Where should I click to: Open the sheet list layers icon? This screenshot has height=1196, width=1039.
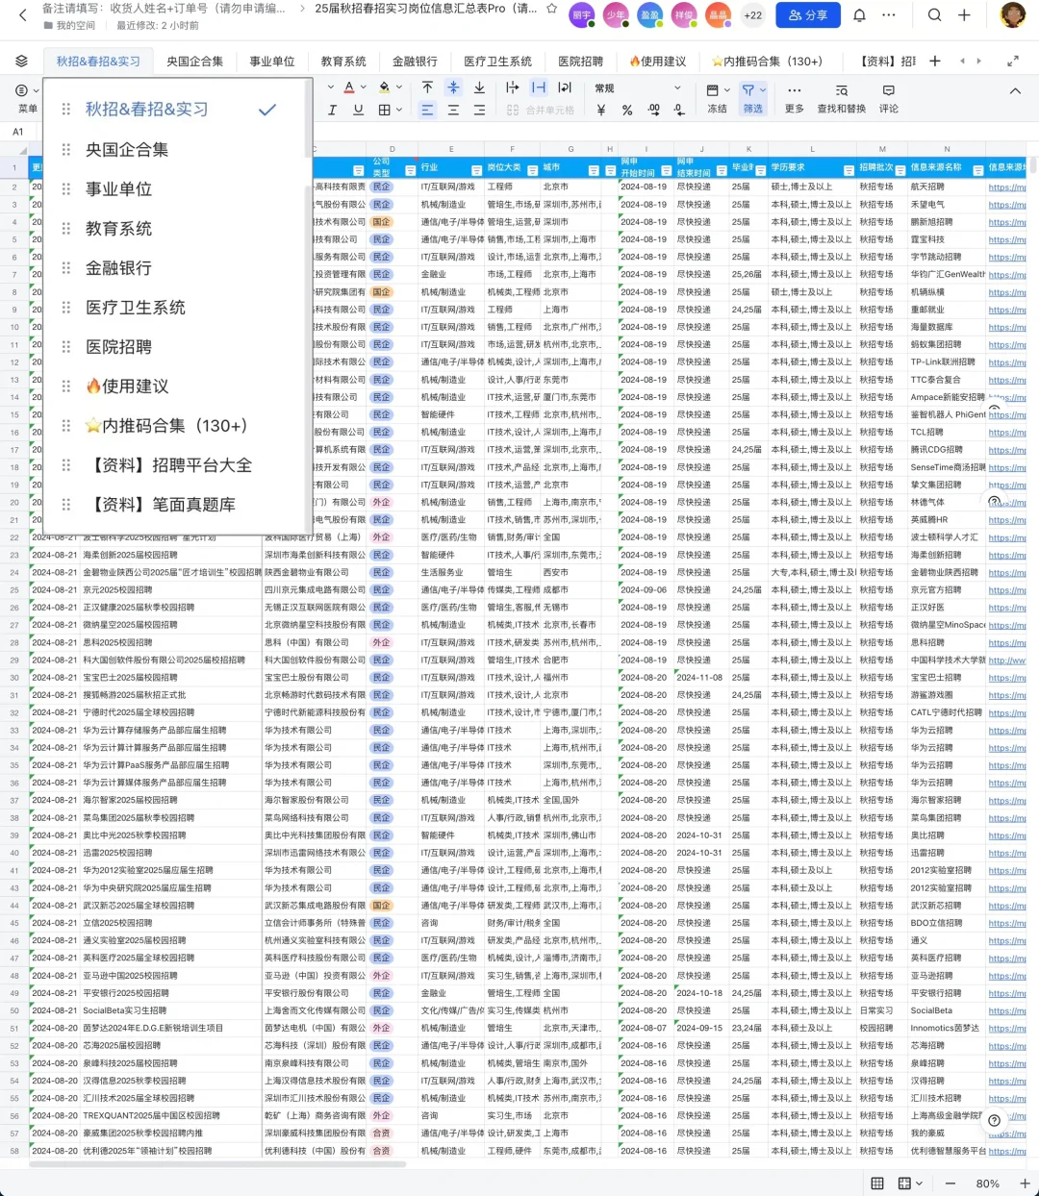pyautogui.click(x=21, y=61)
